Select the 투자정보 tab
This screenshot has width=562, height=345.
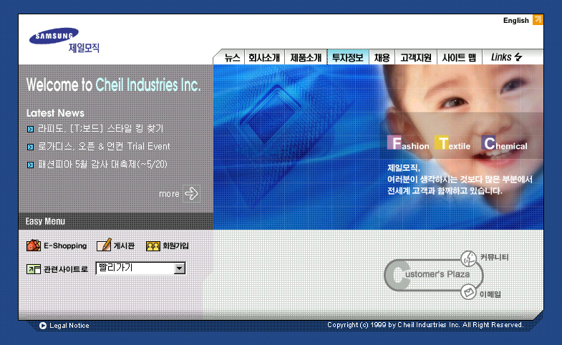[x=348, y=57]
